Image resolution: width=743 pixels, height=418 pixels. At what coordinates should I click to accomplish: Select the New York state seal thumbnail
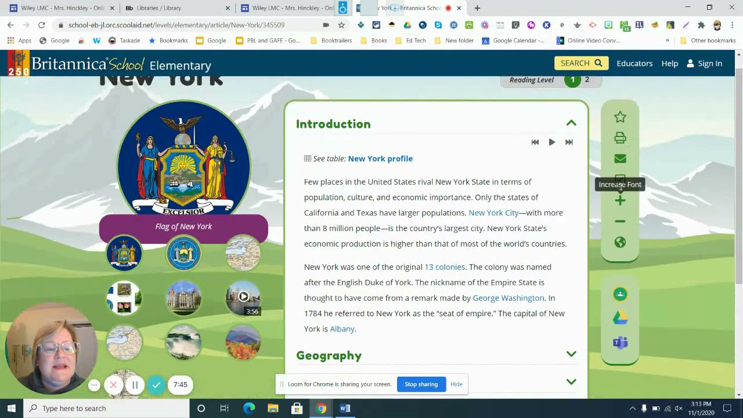pyautogui.click(x=183, y=254)
